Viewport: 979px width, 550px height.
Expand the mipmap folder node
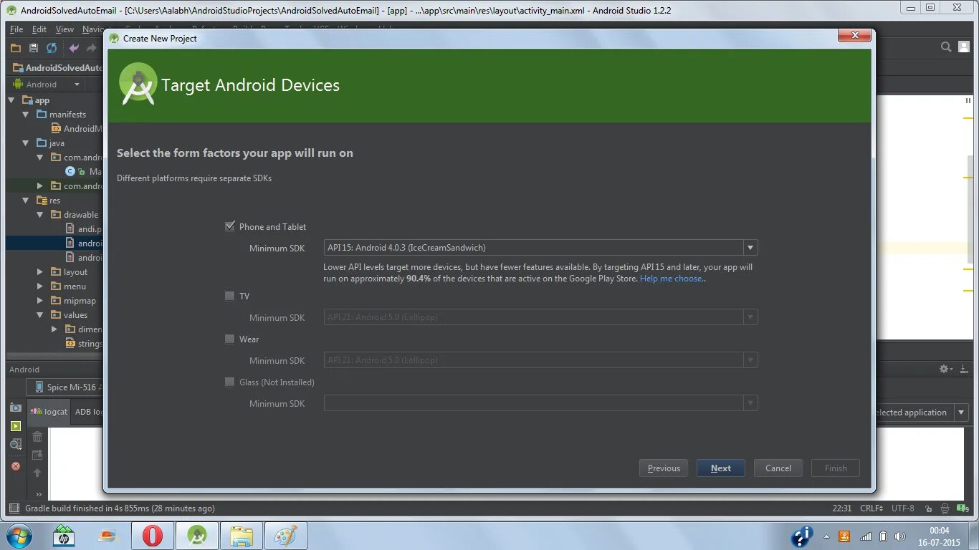(x=40, y=301)
